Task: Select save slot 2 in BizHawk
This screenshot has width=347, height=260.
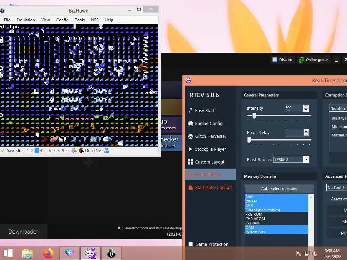Action: (x=32, y=151)
